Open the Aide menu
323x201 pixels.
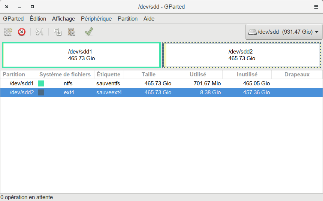[149, 19]
